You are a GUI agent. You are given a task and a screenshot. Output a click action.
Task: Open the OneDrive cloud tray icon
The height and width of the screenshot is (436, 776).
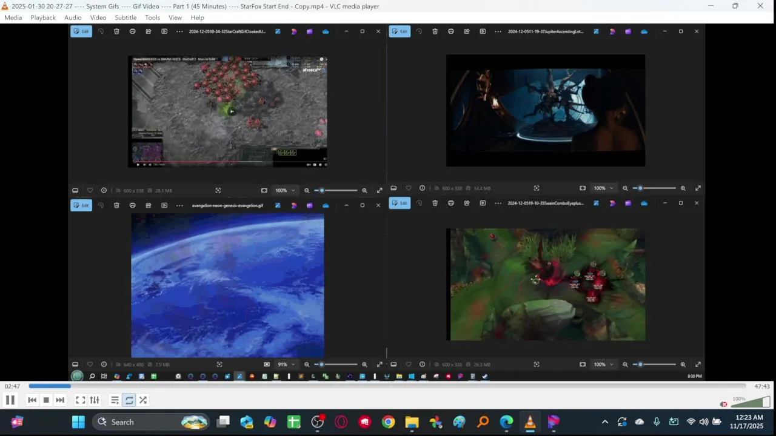pyautogui.click(x=640, y=422)
